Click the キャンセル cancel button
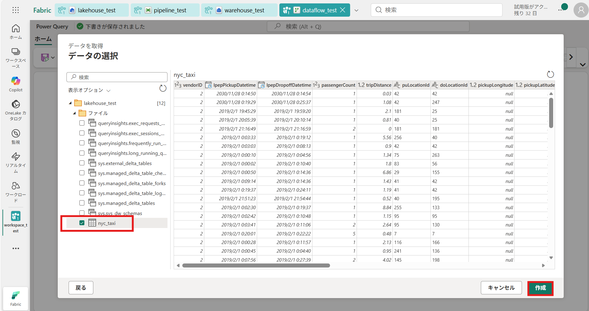The width and height of the screenshot is (589, 311). pyautogui.click(x=501, y=288)
